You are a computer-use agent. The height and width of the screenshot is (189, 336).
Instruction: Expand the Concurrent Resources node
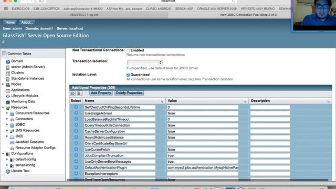(7, 113)
